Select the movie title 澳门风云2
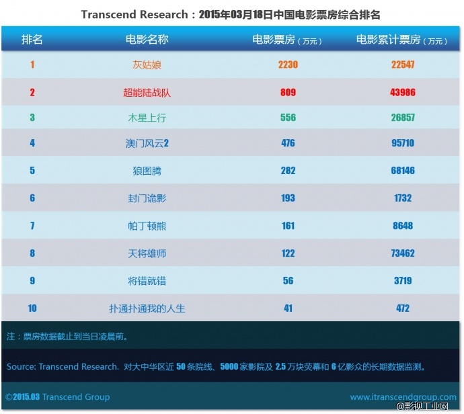The image size is (464, 414). 147,143
